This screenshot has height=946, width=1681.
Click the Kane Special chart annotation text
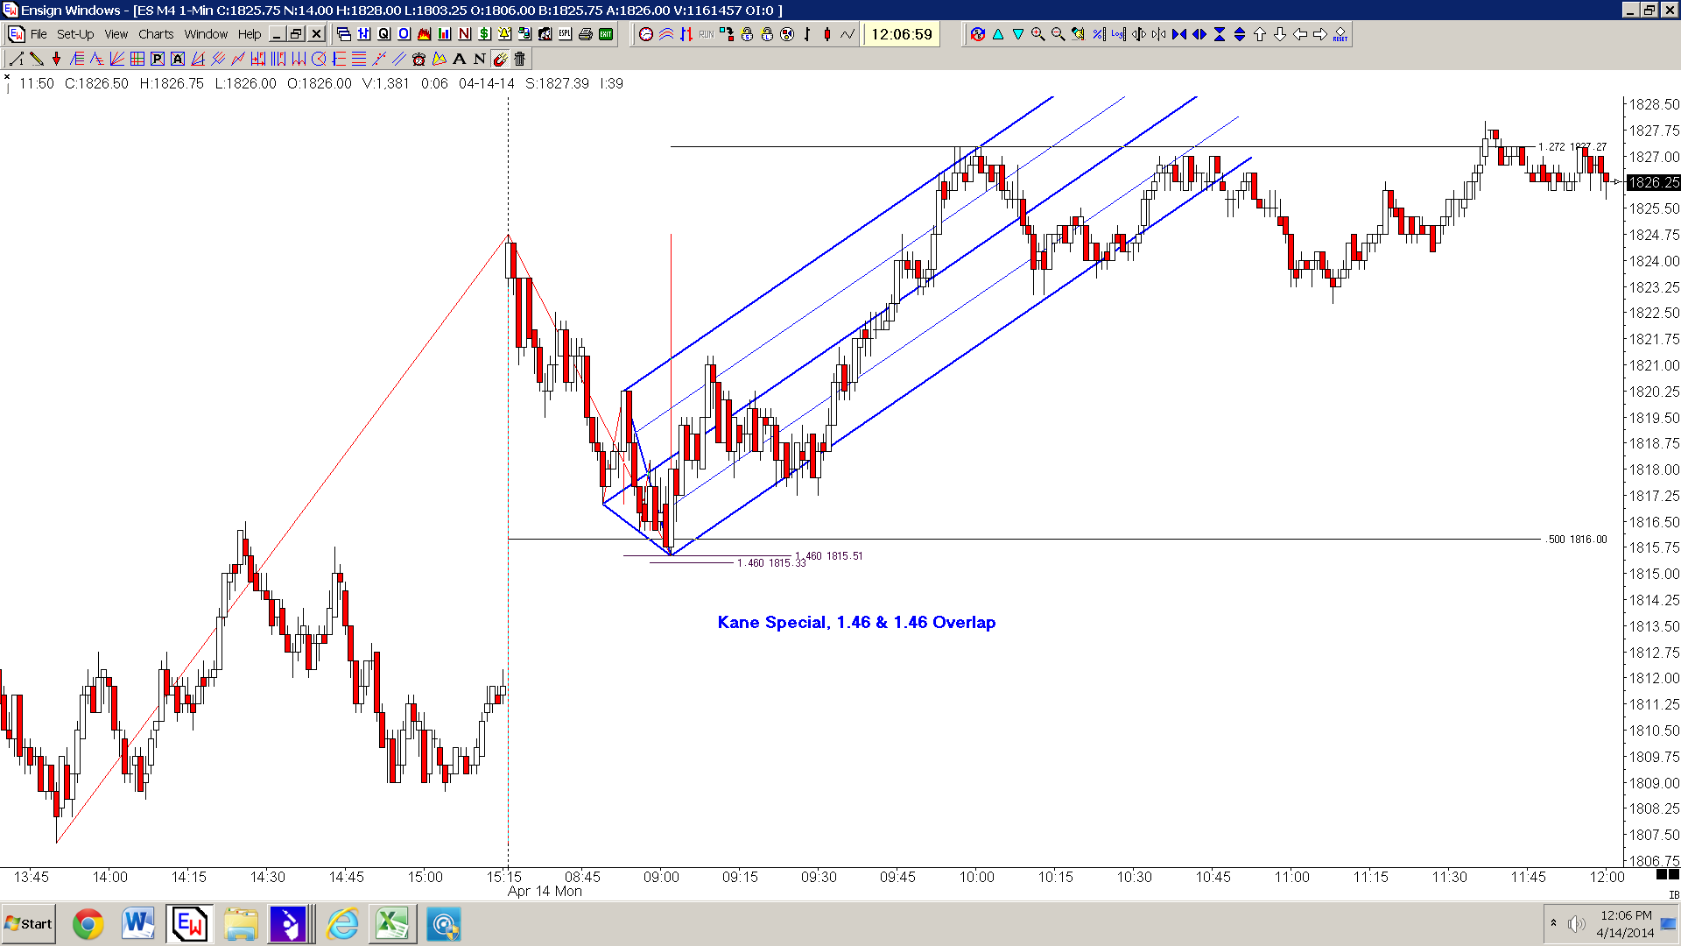(856, 622)
